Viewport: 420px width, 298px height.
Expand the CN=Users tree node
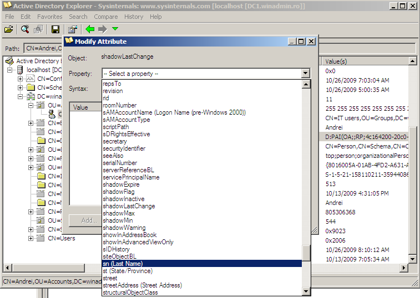(x=31, y=238)
